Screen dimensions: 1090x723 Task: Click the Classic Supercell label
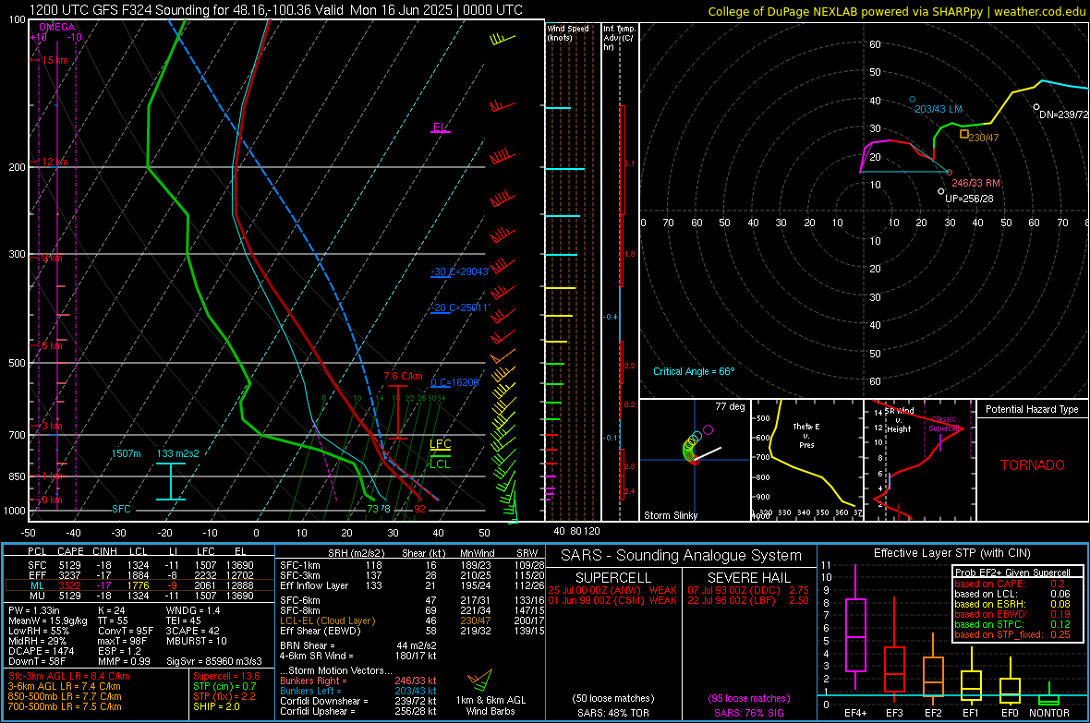[944, 424]
